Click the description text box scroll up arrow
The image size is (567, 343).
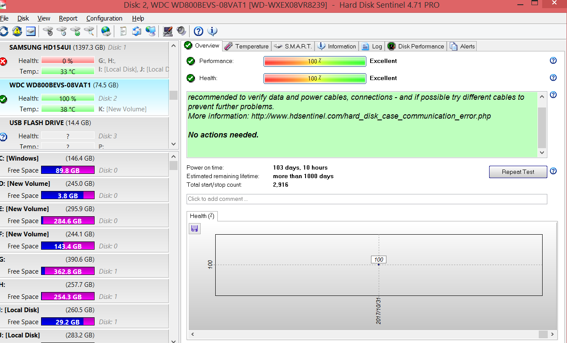coord(542,96)
